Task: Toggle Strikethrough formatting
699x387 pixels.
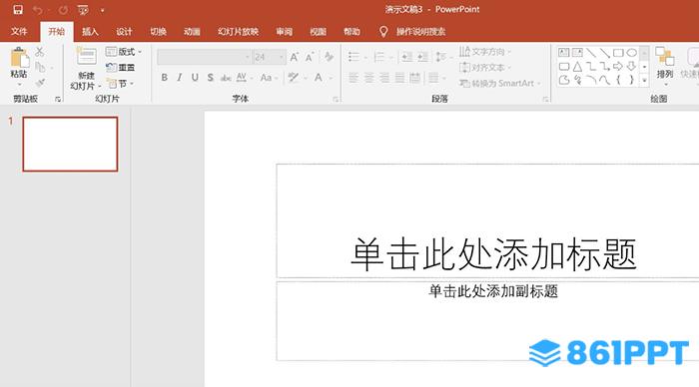Action: tap(226, 78)
